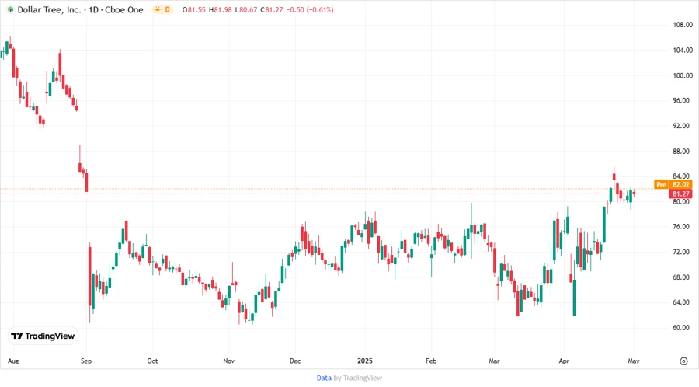Click the −0.50 (−0.61%) change value
This screenshot has width=699, height=387.
pyautogui.click(x=310, y=10)
